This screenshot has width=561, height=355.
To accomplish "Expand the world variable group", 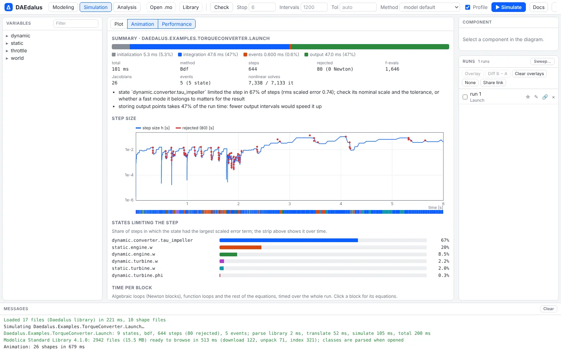I will pyautogui.click(x=7, y=58).
